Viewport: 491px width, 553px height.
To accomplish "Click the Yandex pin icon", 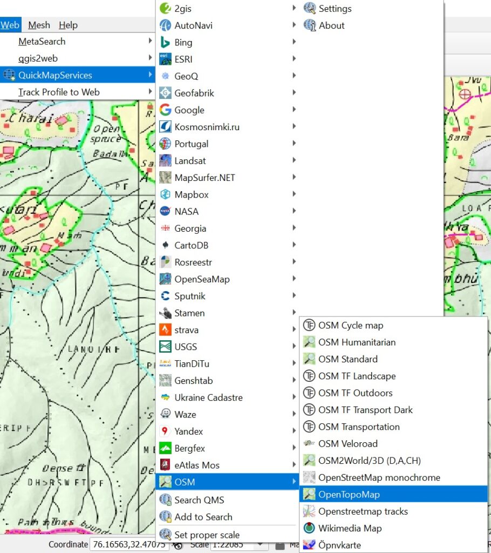I will coord(165,431).
